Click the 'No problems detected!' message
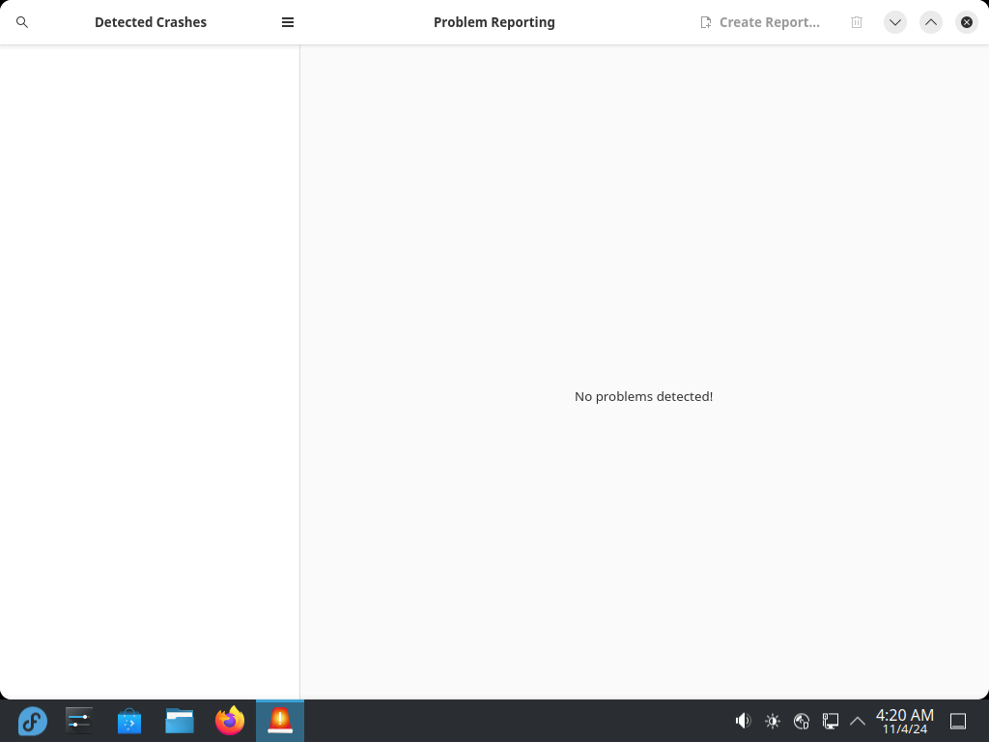This screenshot has height=742, width=989. [x=643, y=396]
